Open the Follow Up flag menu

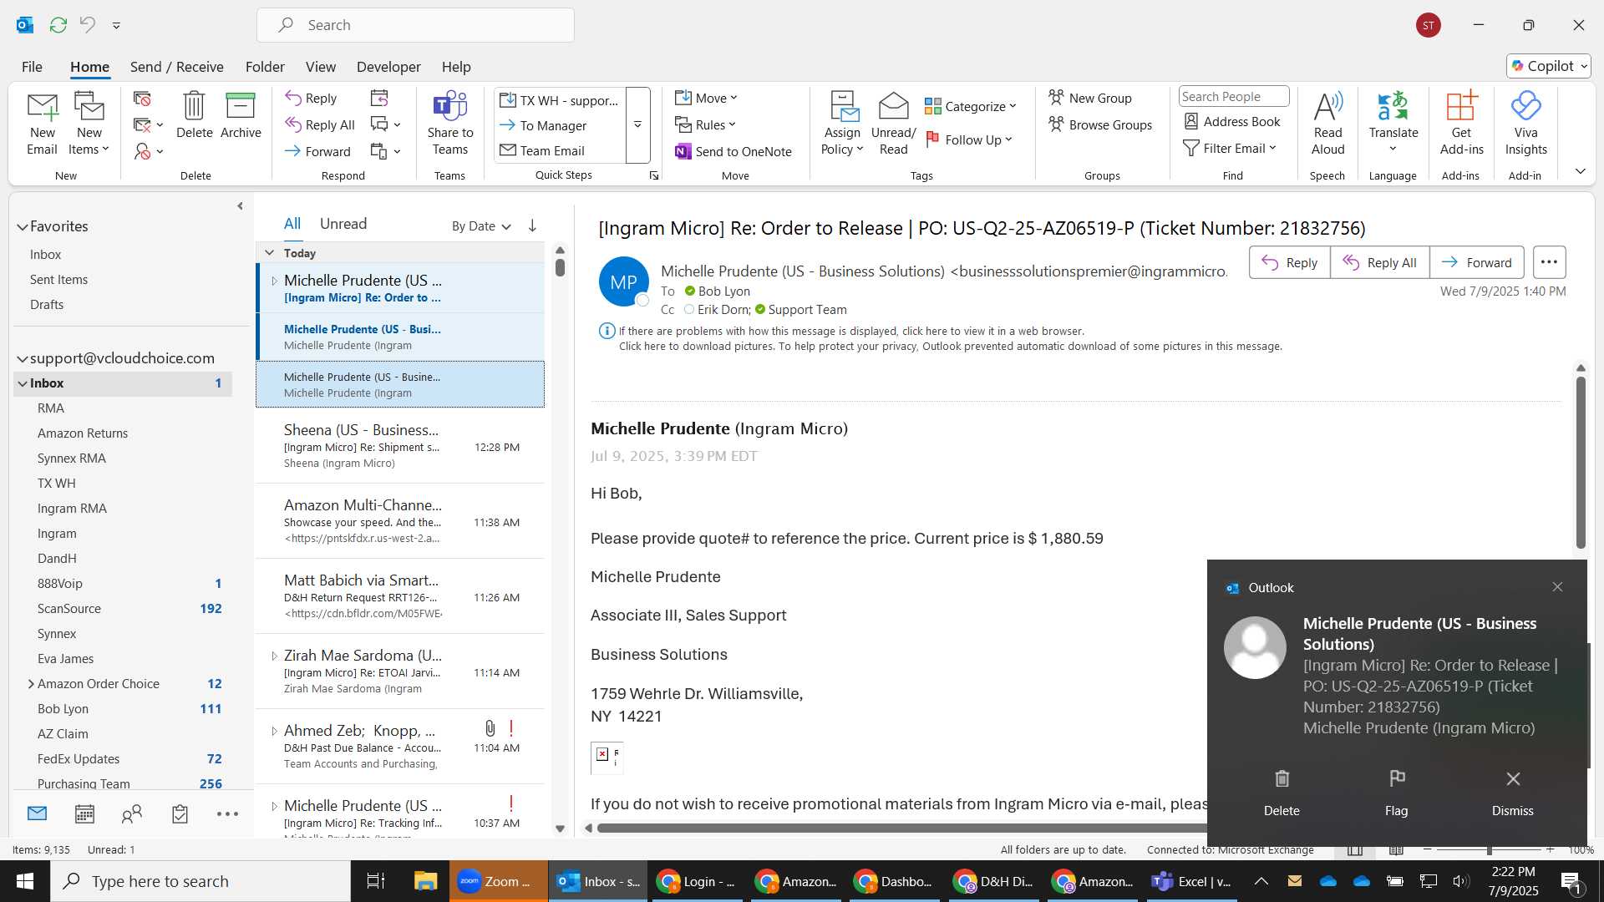pyautogui.click(x=969, y=139)
